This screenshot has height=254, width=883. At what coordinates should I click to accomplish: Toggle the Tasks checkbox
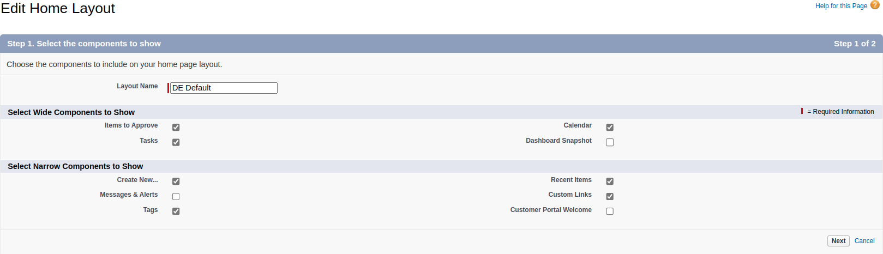(x=176, y=142)
